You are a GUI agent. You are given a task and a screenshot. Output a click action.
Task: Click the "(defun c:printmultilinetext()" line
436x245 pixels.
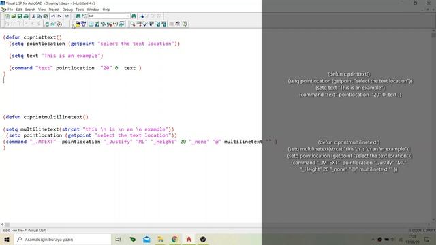pos(46,117)
